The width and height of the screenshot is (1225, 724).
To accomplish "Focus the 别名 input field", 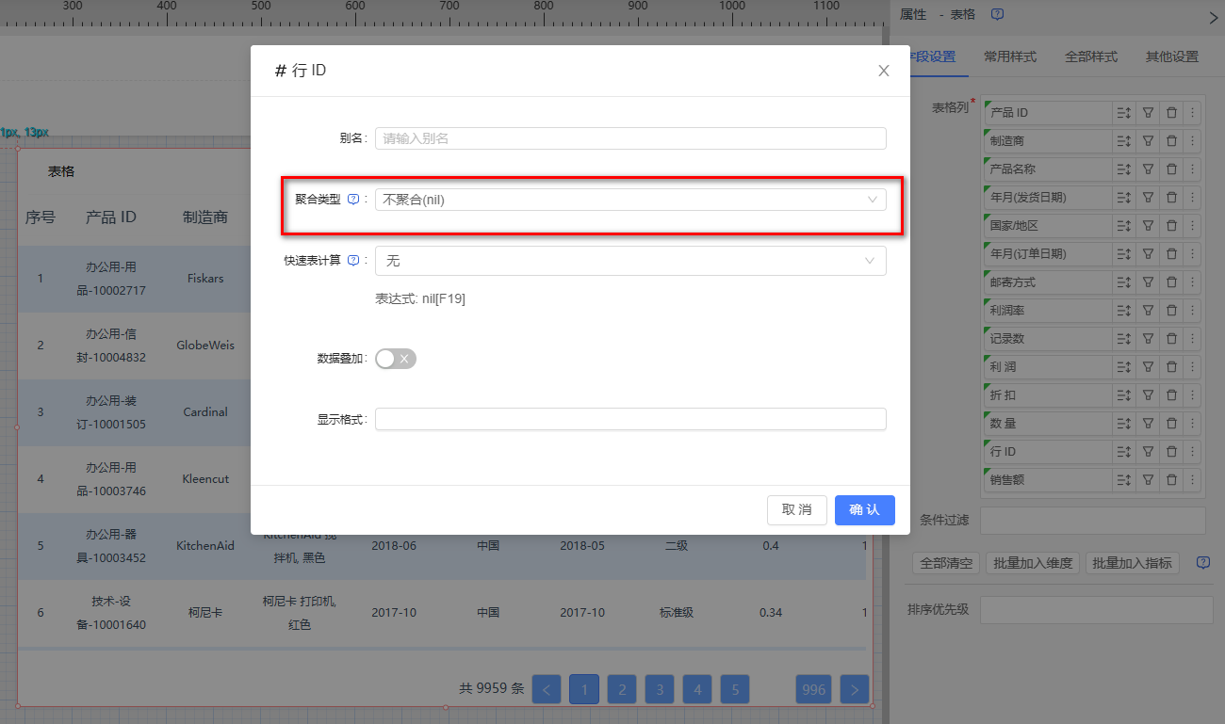I will click(x=630, y=138).
